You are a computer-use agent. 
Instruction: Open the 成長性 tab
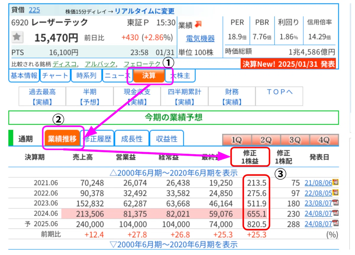coord(132,139)
